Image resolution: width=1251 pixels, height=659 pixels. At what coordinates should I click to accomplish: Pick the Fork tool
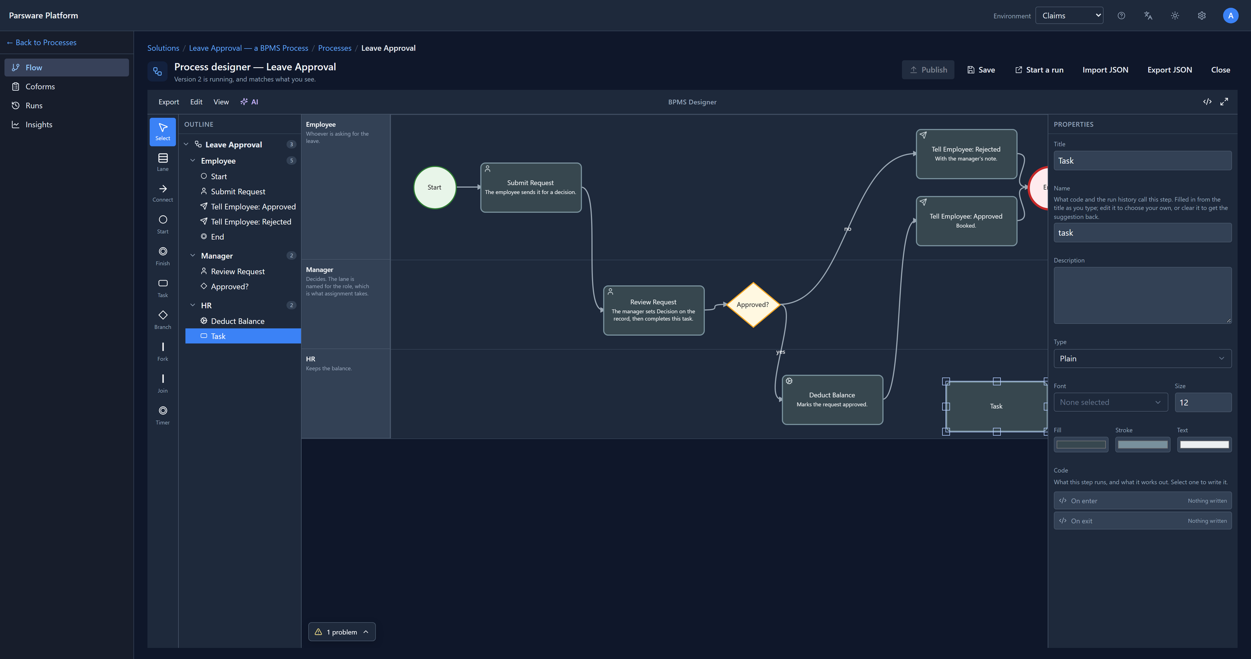pyautogui.click(x=163, y=351)
